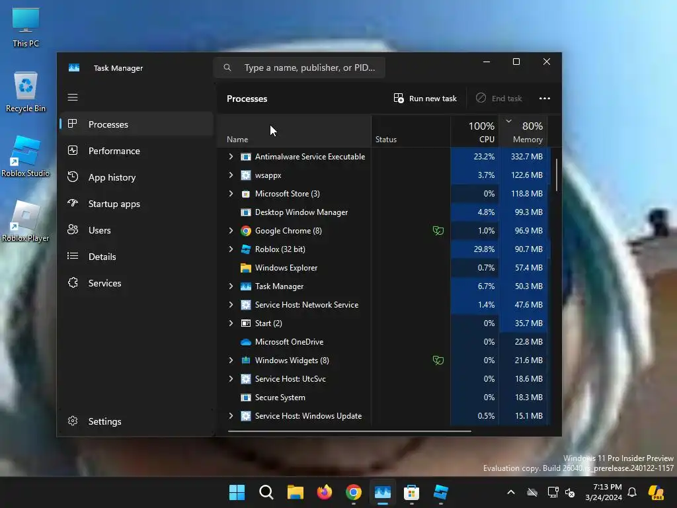Image resolution: width=677 pixels, height=508 pixels.
Task: Select the Recycle Bin desktop icon
Action: [26, 92]
